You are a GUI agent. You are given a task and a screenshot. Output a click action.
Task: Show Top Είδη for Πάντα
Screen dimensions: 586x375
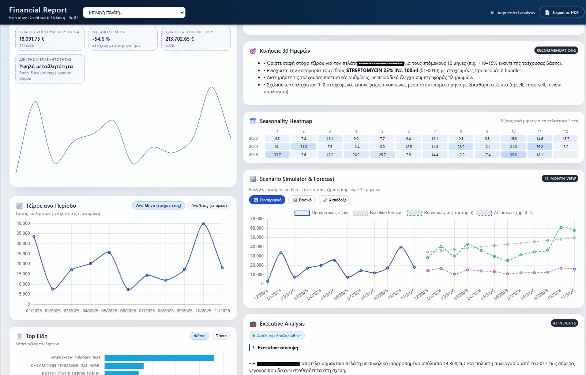(x=221, y=336)
